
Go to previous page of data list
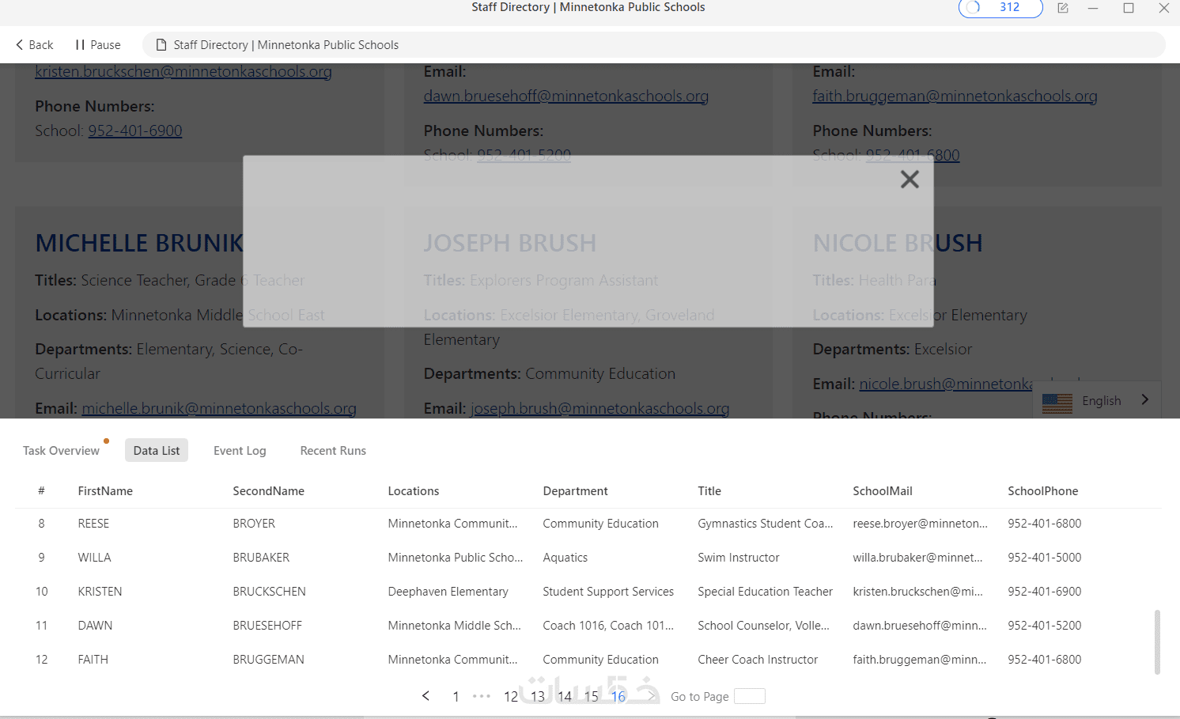(x=426, y=696)
